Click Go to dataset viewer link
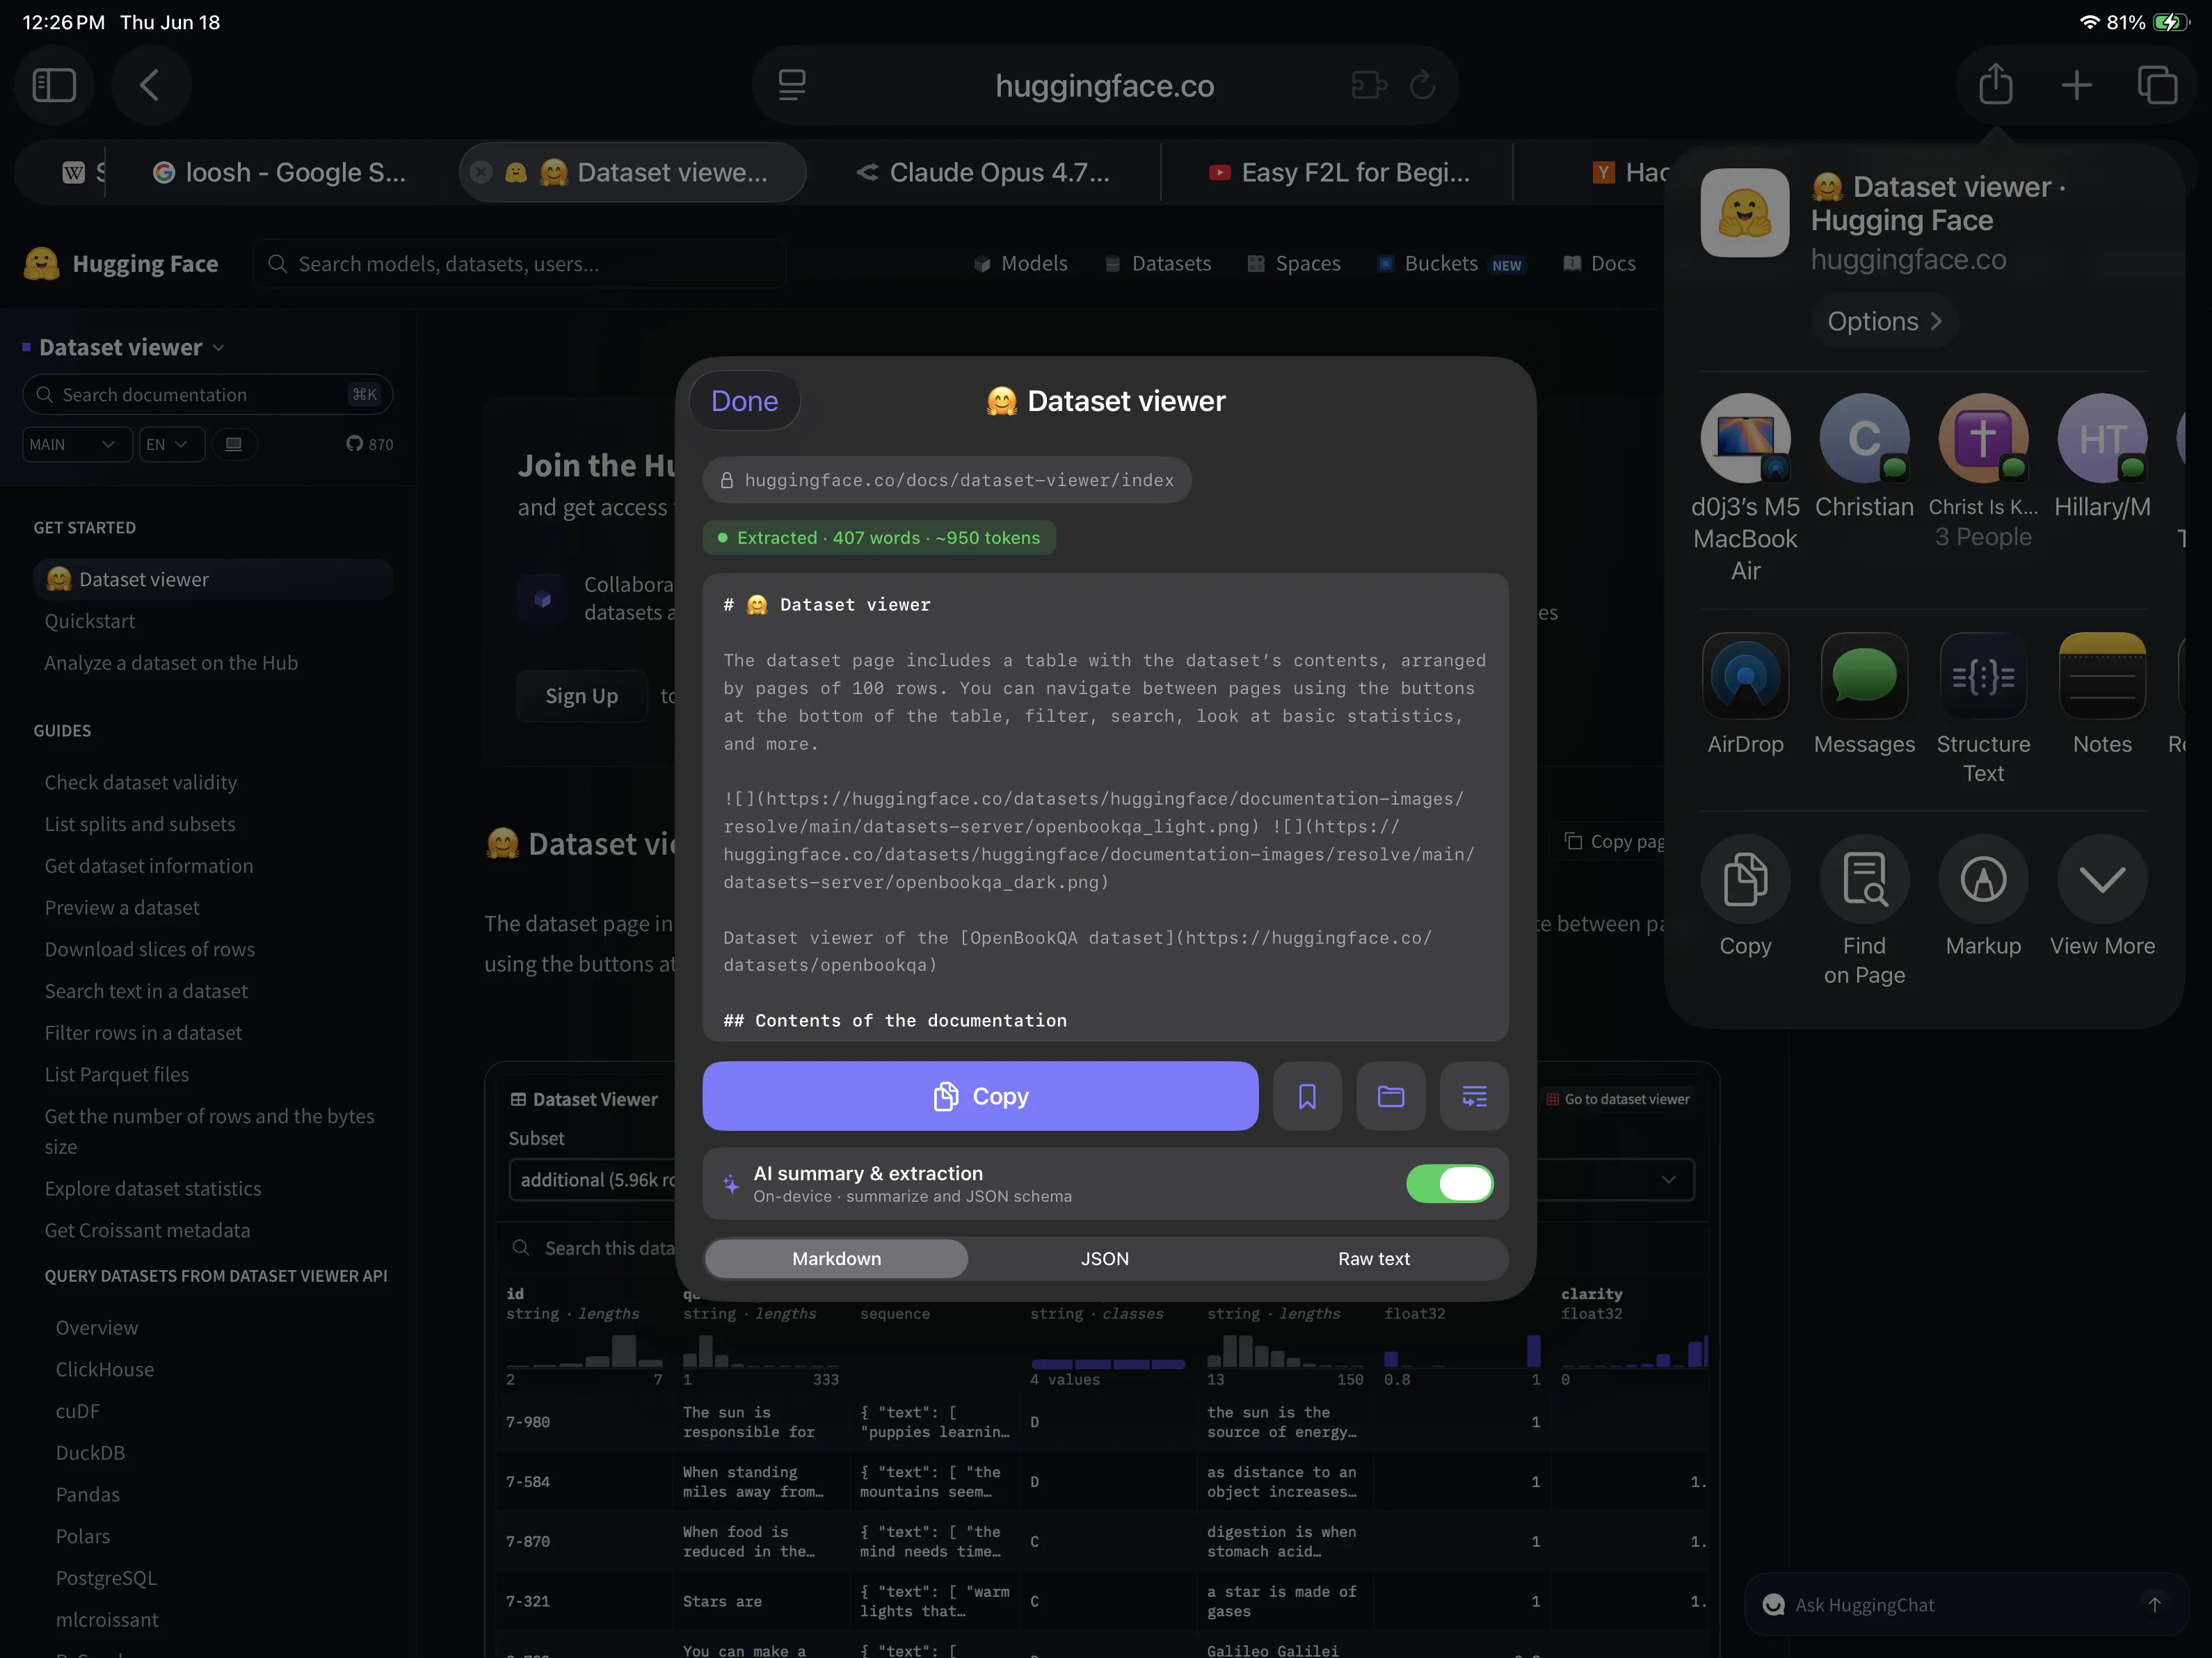Image resolution: width=2212 pixels, height=1658 pixels. click(x=1618, y=1099)
